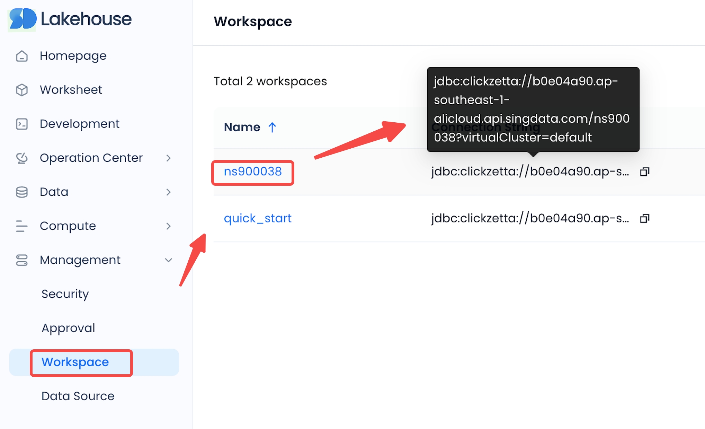705x429 pixels.
Task: Click the Management server icon
Action: pyautogui.click(x=22, y=260)
